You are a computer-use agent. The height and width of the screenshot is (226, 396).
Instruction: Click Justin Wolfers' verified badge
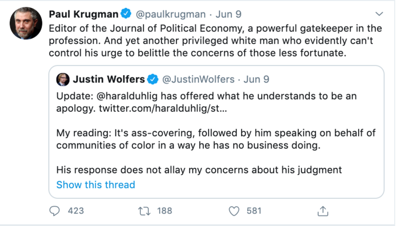point(153,79)
